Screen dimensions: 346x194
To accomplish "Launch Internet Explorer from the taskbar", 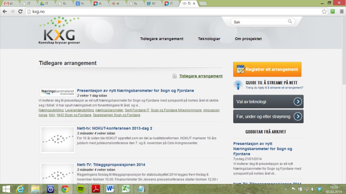I will [20, 189].
